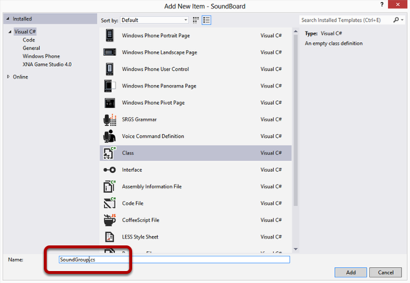Click the template list scroll up arrow
The width and height of the screenshot is (410, 283).
point(296,31)
